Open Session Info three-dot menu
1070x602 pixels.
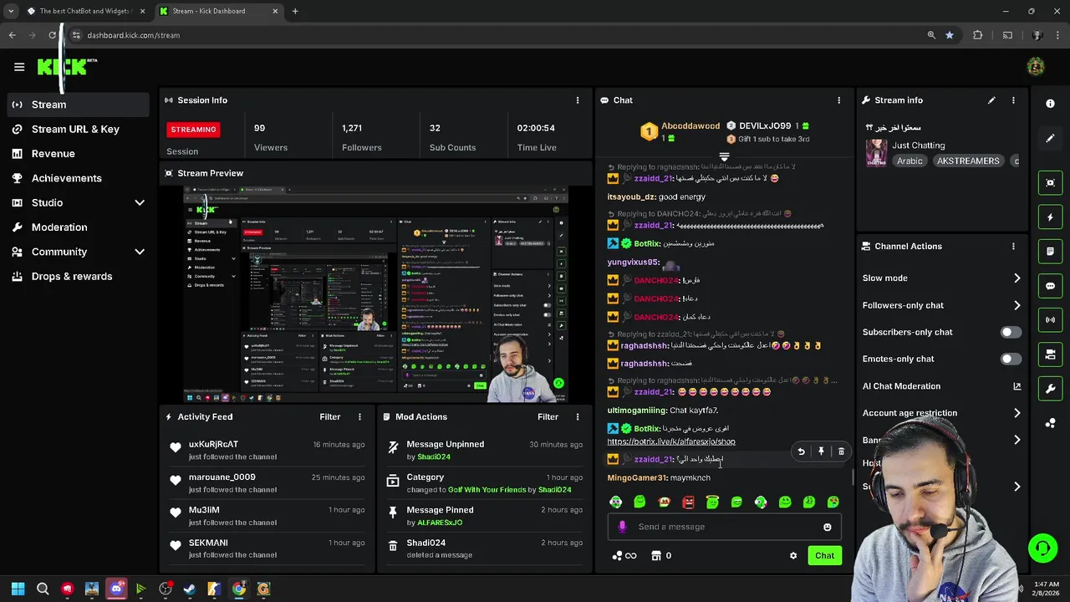pyautogui.click(x=577, y=100)
